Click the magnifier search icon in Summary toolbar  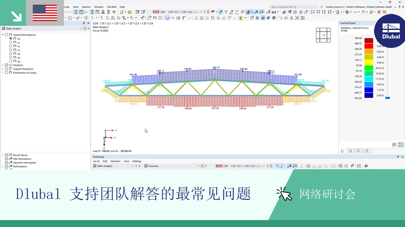pyautogui.click(x=366, y=166)
